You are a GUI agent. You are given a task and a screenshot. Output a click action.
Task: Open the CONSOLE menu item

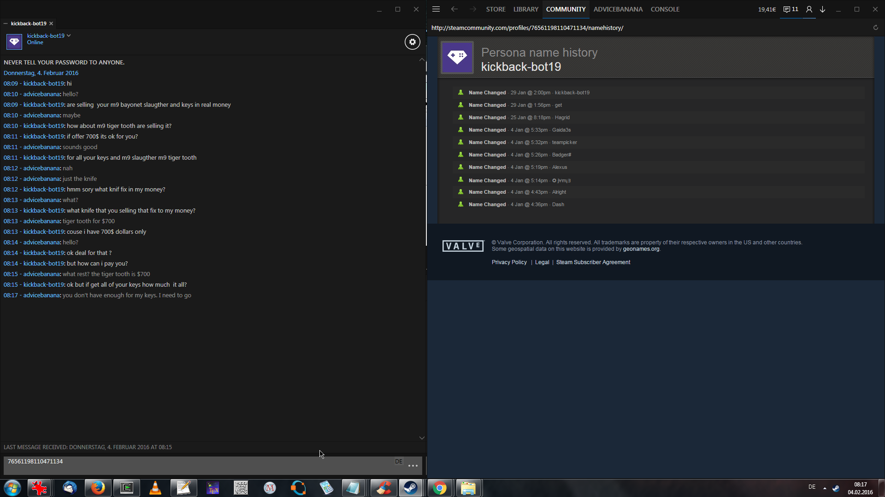click(x=665, y=9)
